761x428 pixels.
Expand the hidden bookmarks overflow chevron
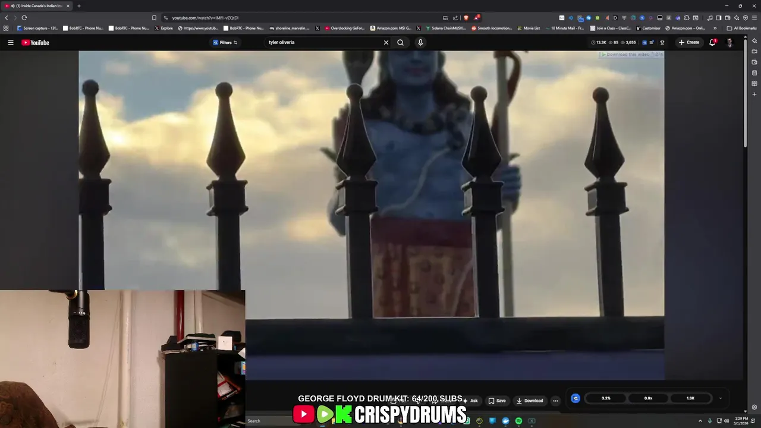point(715,28)
